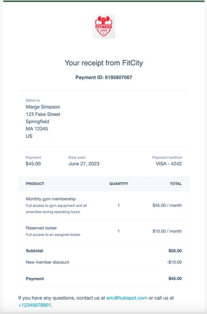Click the June 27, 2023 date paid

coord(83,164)
